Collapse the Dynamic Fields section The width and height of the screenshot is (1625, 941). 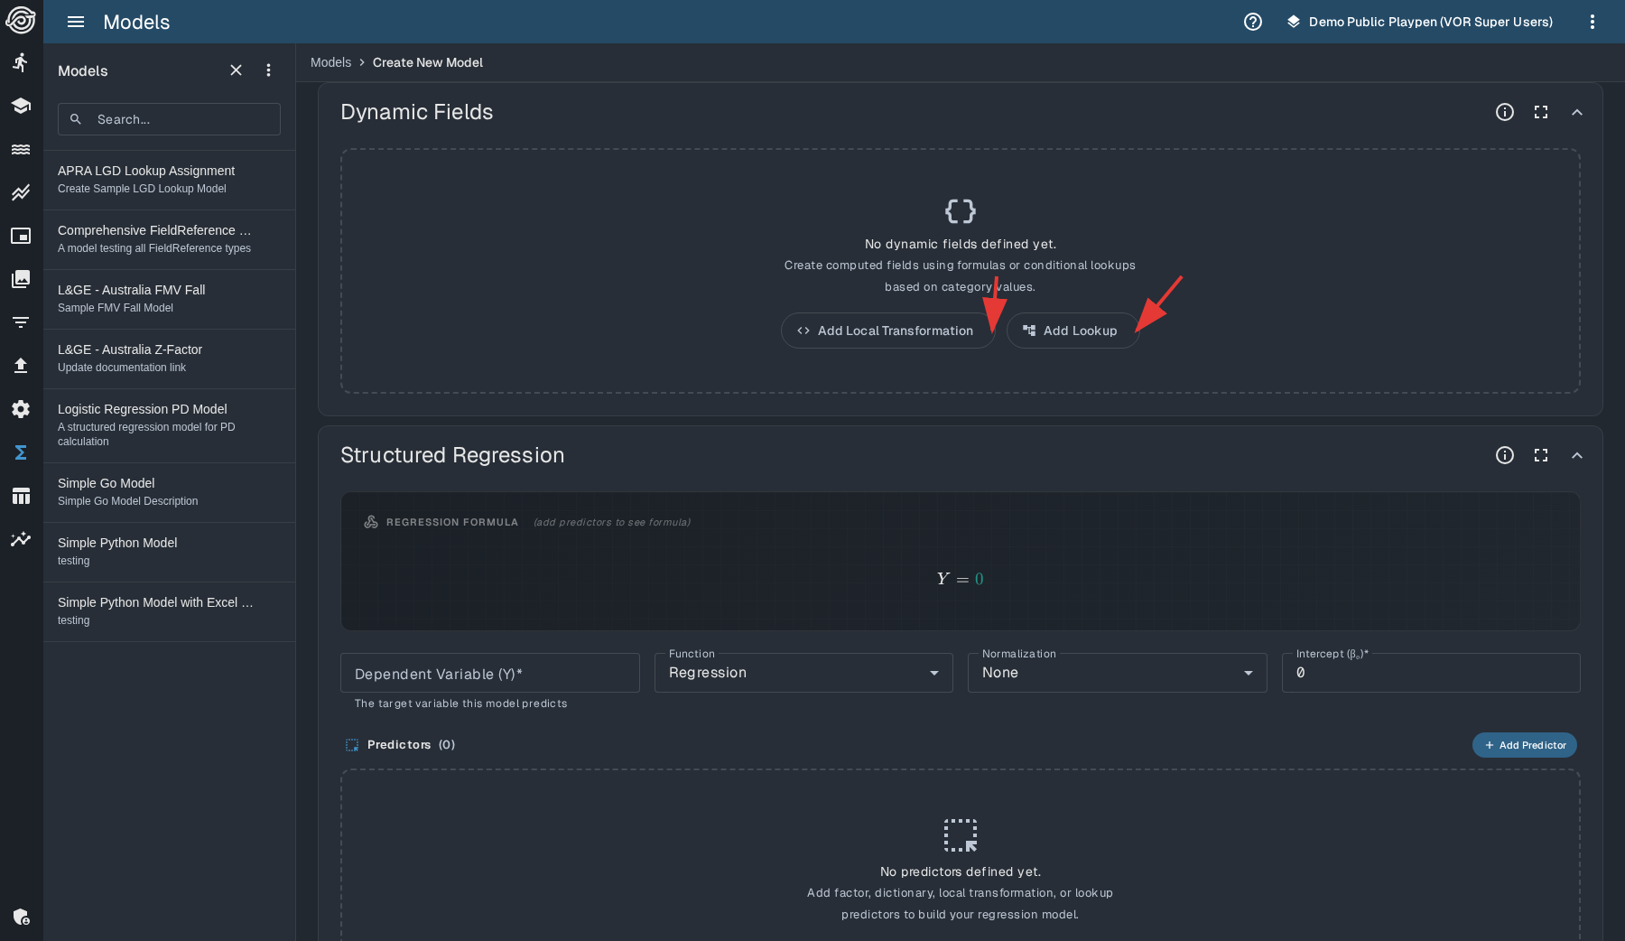pyautogui.click(x=1576, y=112)
